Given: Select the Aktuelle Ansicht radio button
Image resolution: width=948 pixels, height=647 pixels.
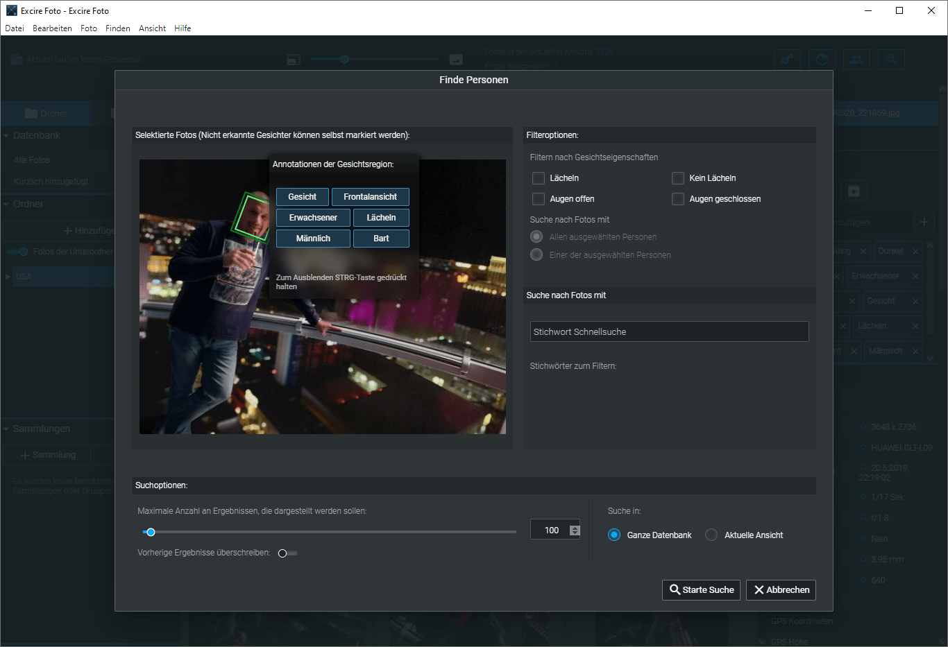Looking at the screenshot, I should (711, 535).
